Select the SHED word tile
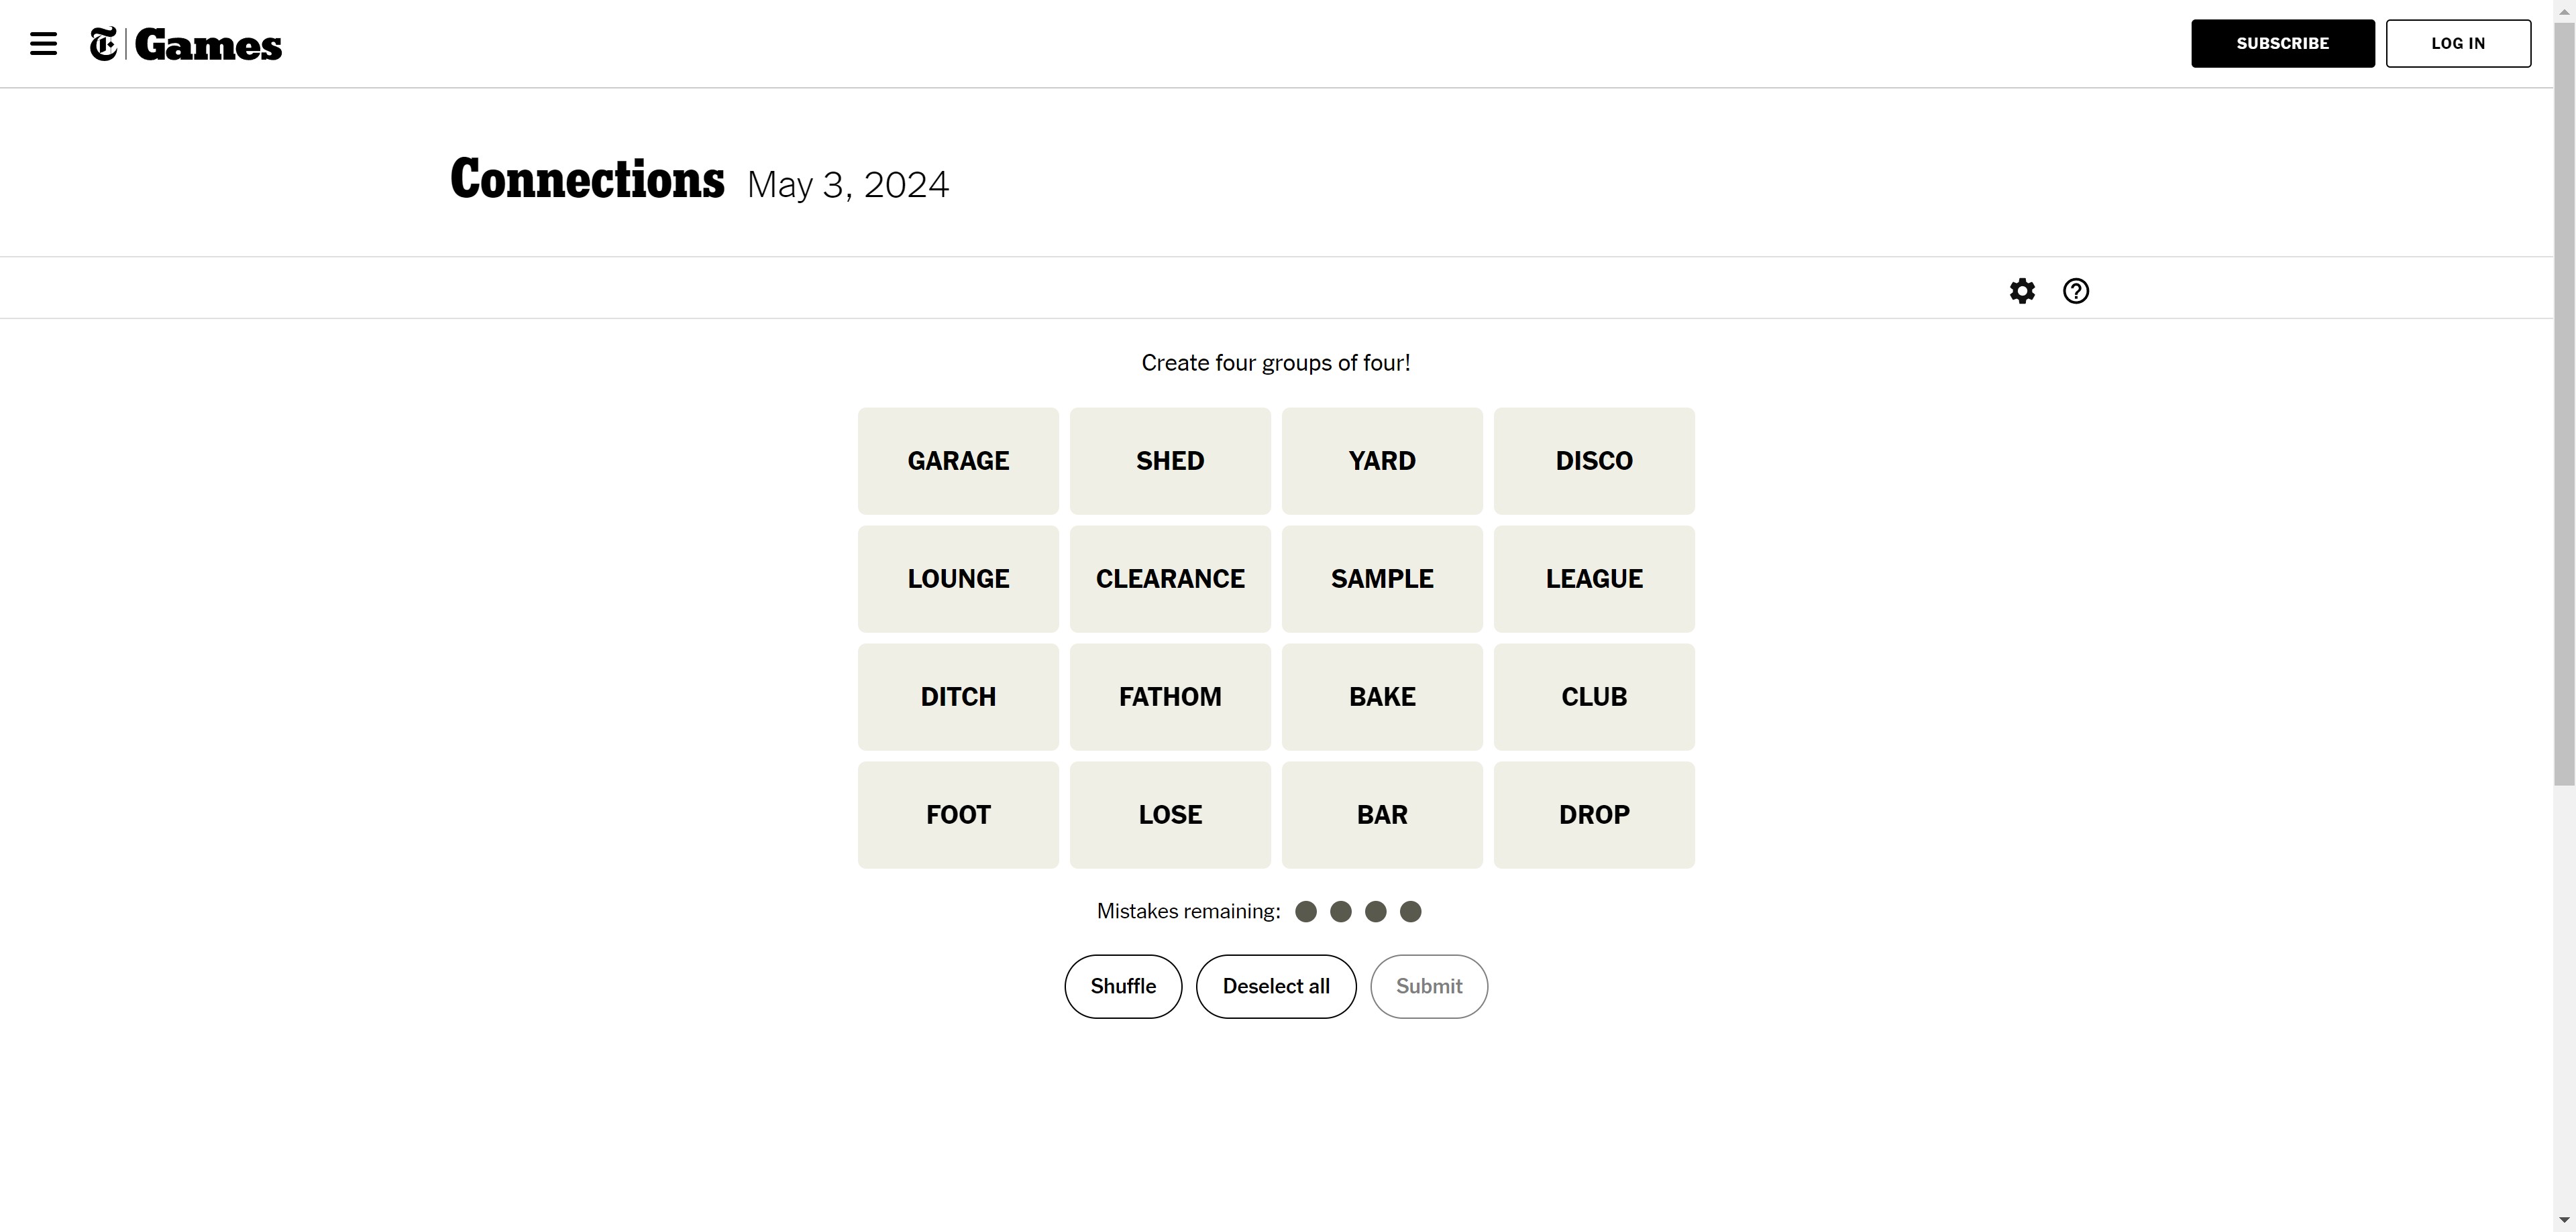Image resolution: width=2576 pixels, height=1232 pixels. tap(1170, 460)
